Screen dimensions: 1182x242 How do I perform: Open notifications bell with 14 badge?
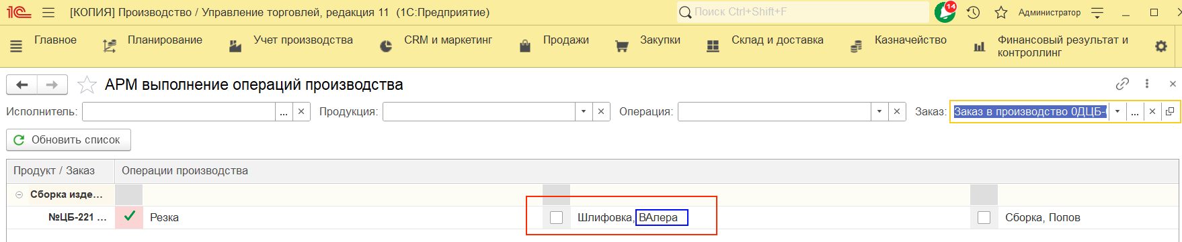coord(945,12)
